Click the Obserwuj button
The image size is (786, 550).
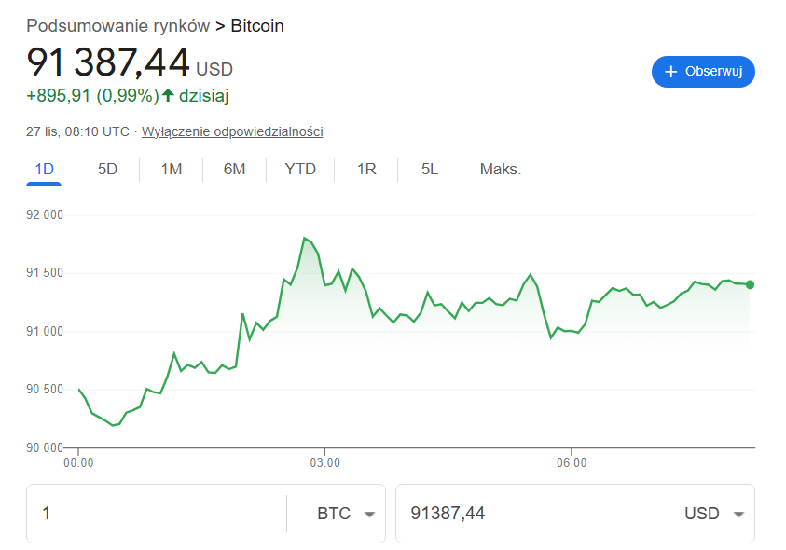click(703, 71)
